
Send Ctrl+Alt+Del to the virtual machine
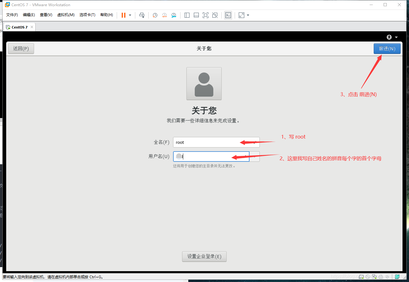coord(142,15)
